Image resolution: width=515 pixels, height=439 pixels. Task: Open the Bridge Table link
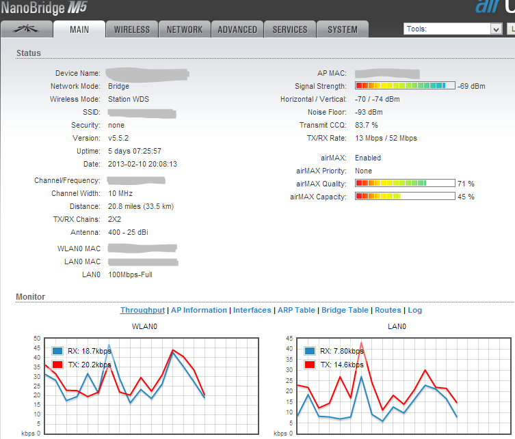pyautogui.click(x=345, y=310)
